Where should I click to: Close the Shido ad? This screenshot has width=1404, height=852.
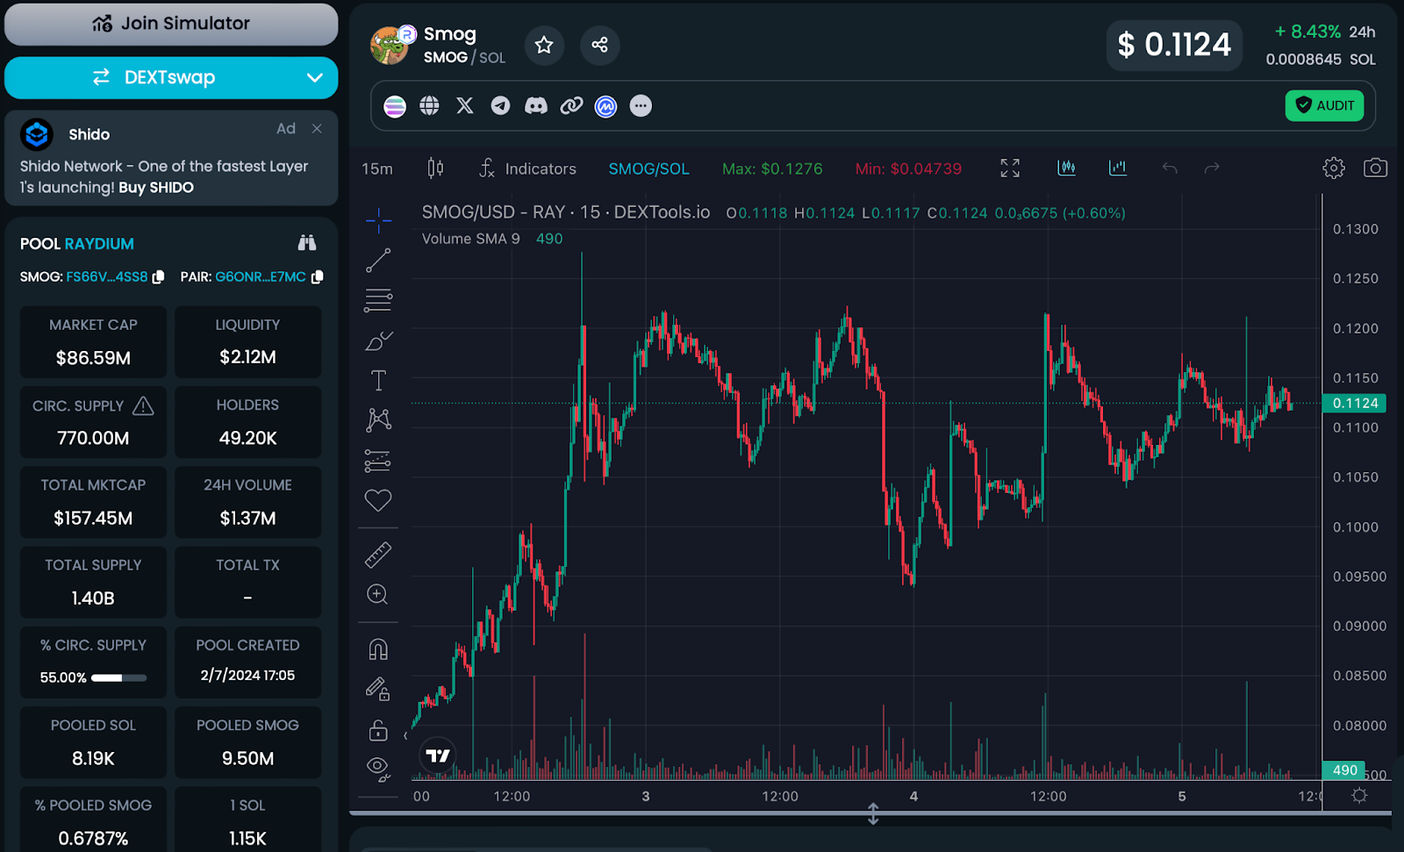pyautogui.click(x=317, y=129)
